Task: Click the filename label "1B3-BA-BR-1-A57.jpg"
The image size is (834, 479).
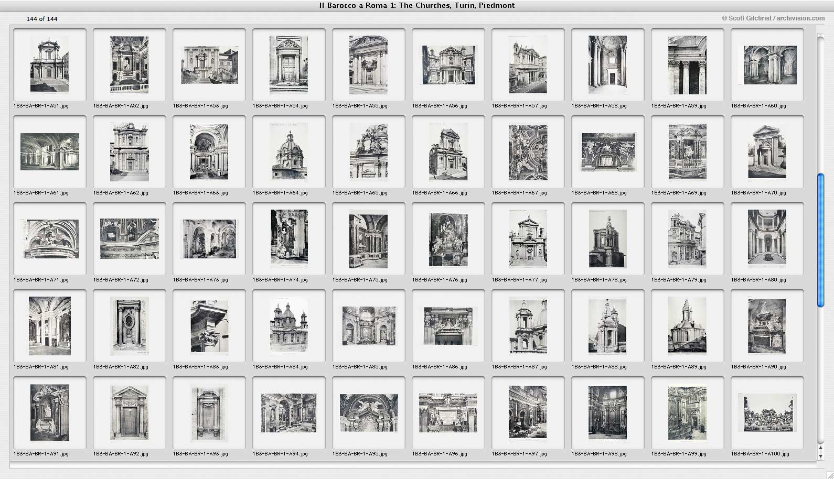Action: 519,106
